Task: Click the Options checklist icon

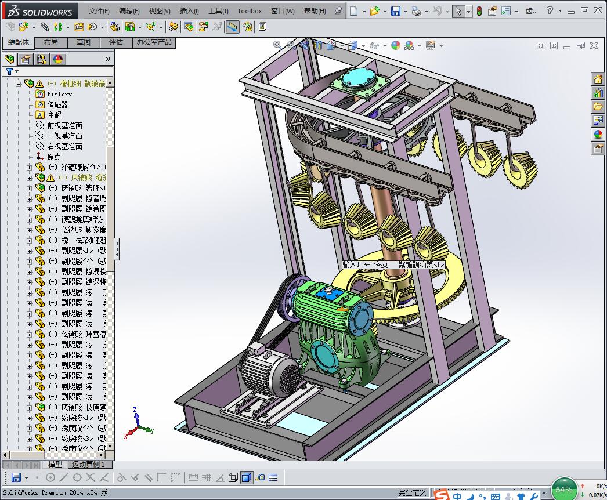Action: (506, 11)
